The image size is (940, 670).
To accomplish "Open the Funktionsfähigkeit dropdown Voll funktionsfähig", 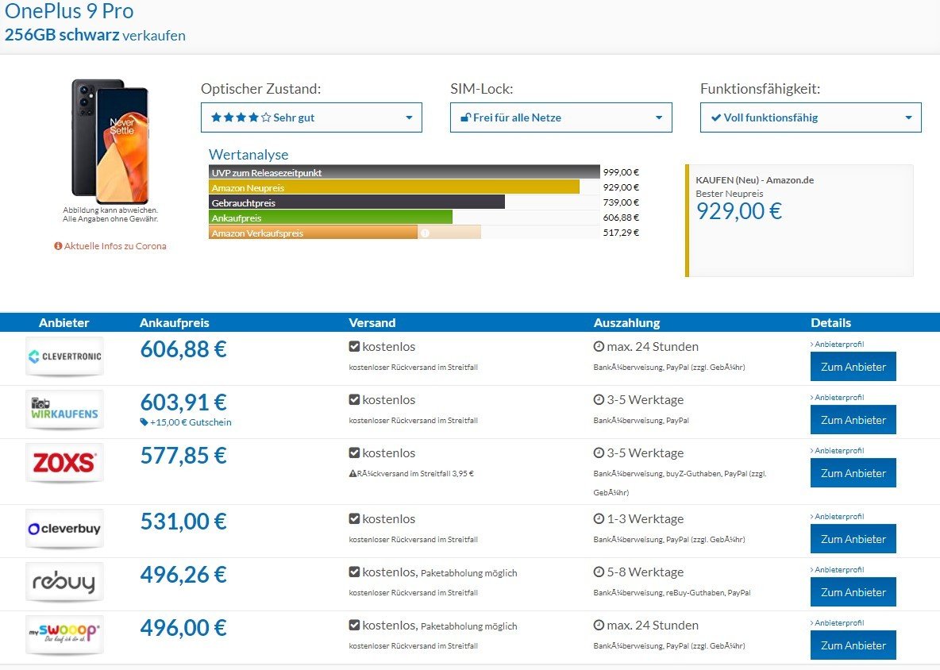I will click(x=811, y=117).
